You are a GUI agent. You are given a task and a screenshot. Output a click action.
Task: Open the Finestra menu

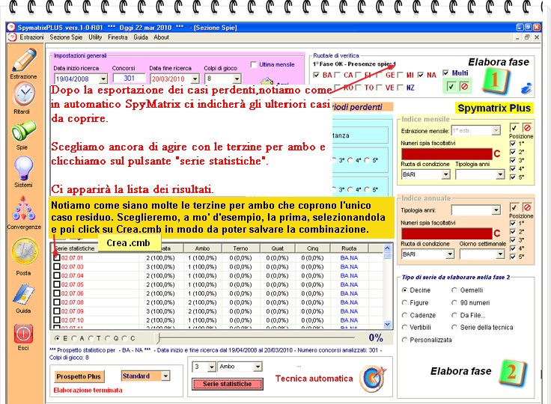click(118, 37)
